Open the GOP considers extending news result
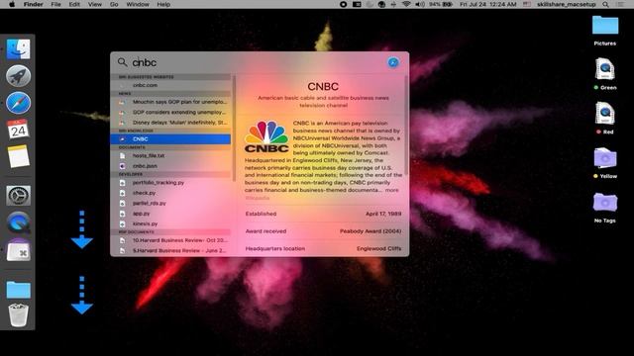The width and height of the screenshot is (634, 356). [170, 112]
